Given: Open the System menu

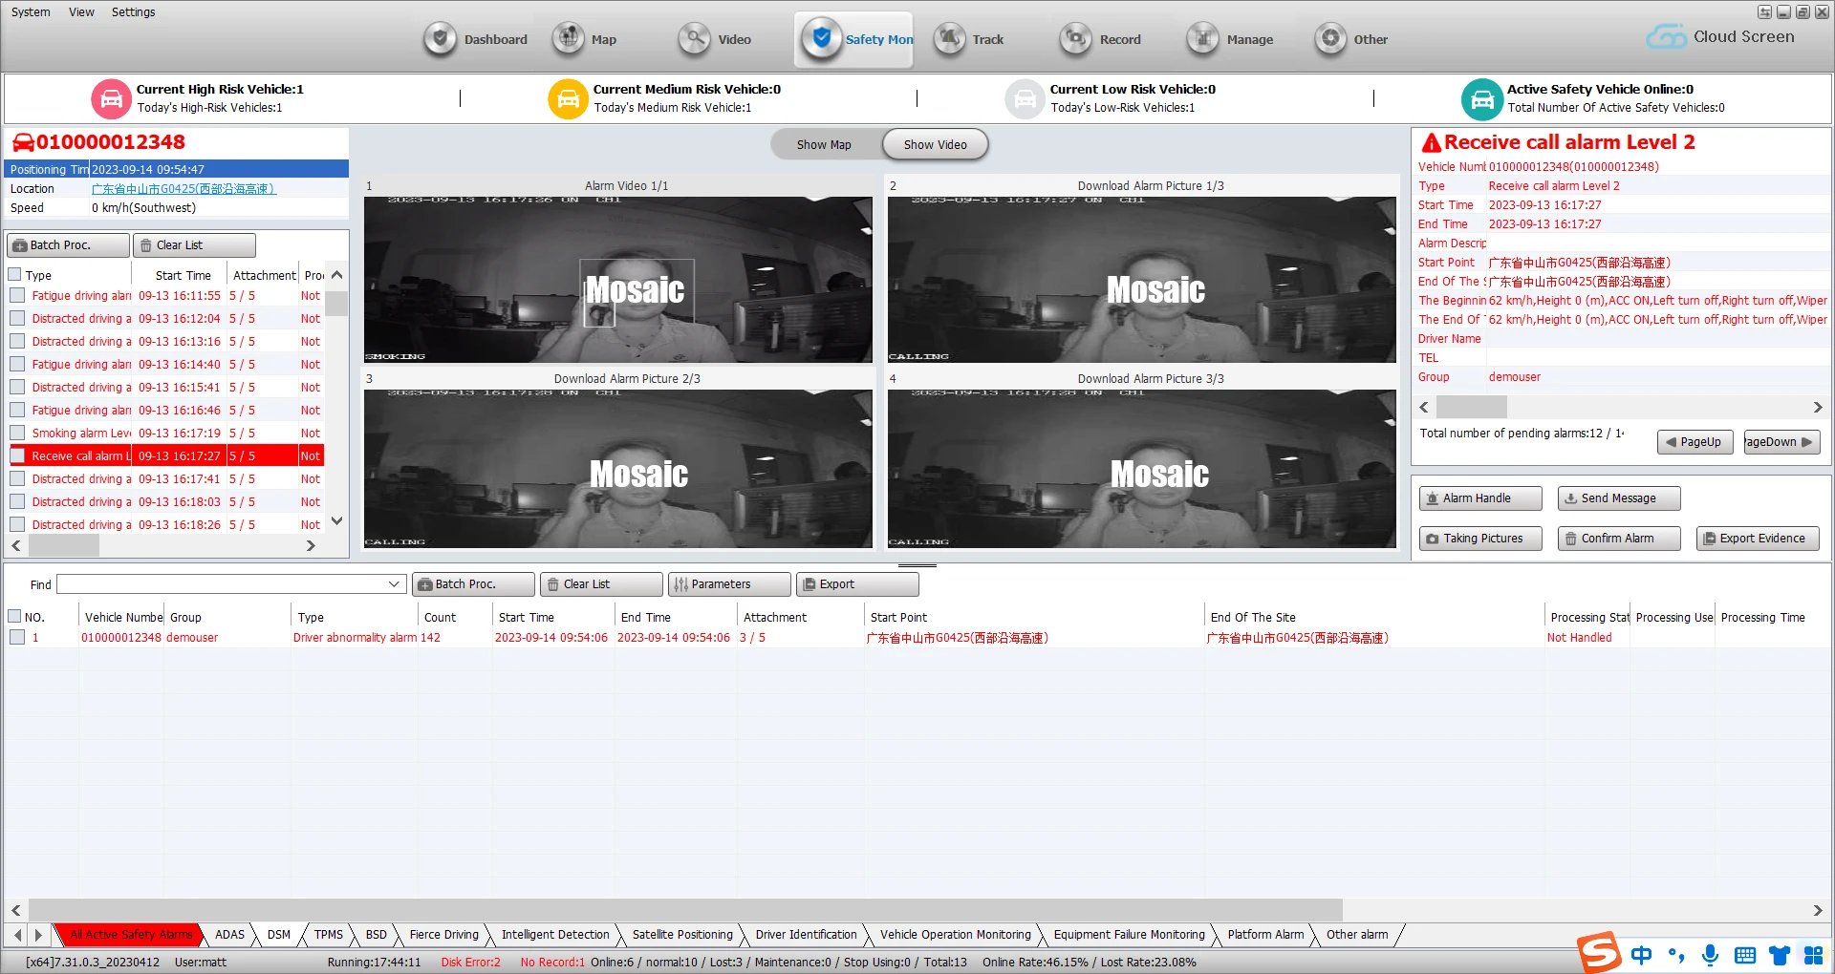Looking at the screenshot, I should click(x=31, y=12).
